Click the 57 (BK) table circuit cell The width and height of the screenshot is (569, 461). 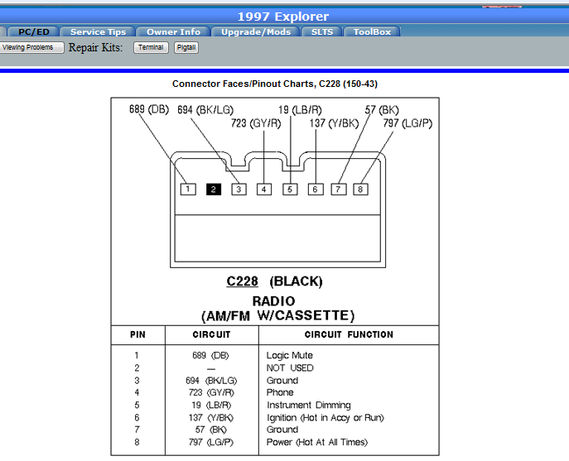pos(211,430)
